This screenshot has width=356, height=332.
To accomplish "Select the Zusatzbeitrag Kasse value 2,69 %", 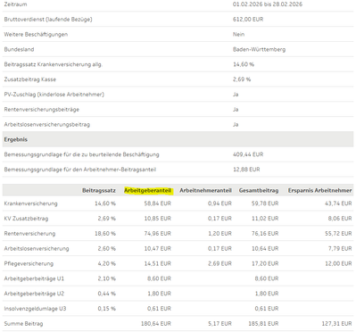I will pos(242,79).
